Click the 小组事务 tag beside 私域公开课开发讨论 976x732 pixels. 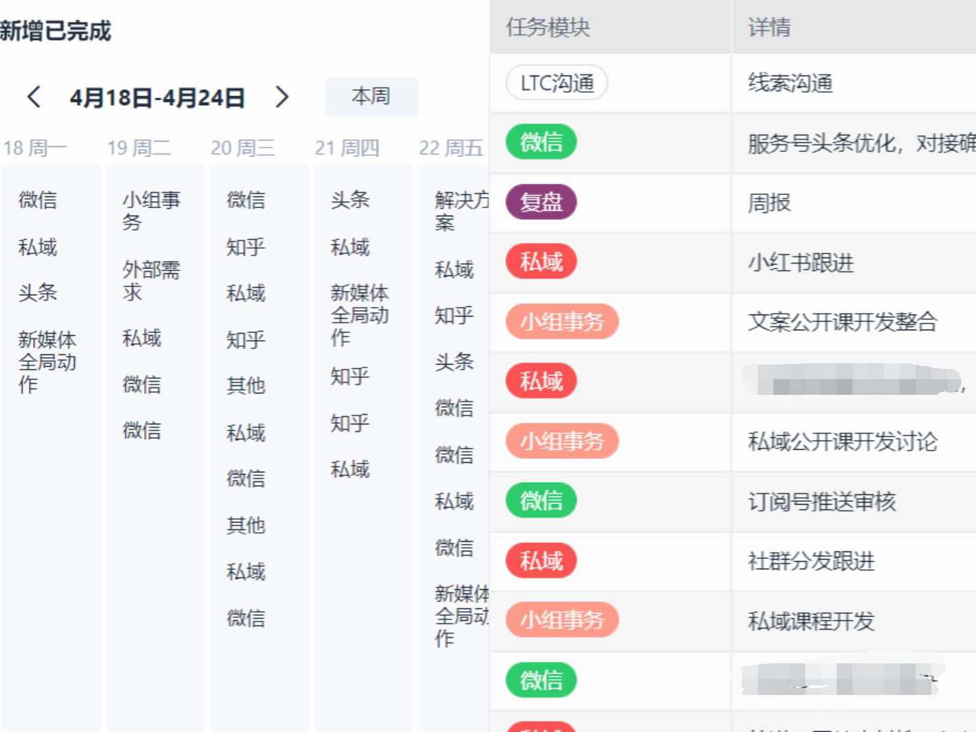pos(562,441)
